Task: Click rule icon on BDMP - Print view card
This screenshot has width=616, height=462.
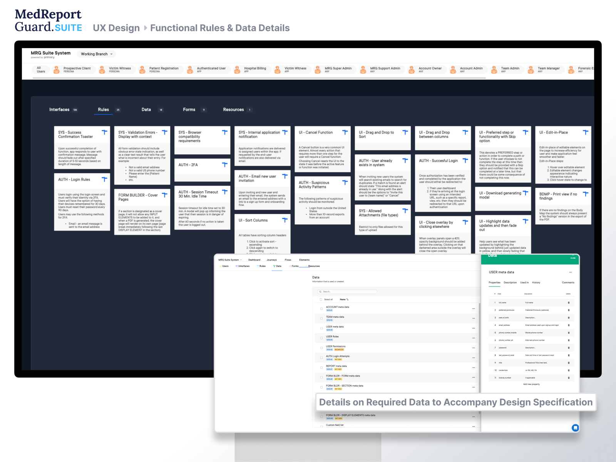Action: tap(586, 194)
